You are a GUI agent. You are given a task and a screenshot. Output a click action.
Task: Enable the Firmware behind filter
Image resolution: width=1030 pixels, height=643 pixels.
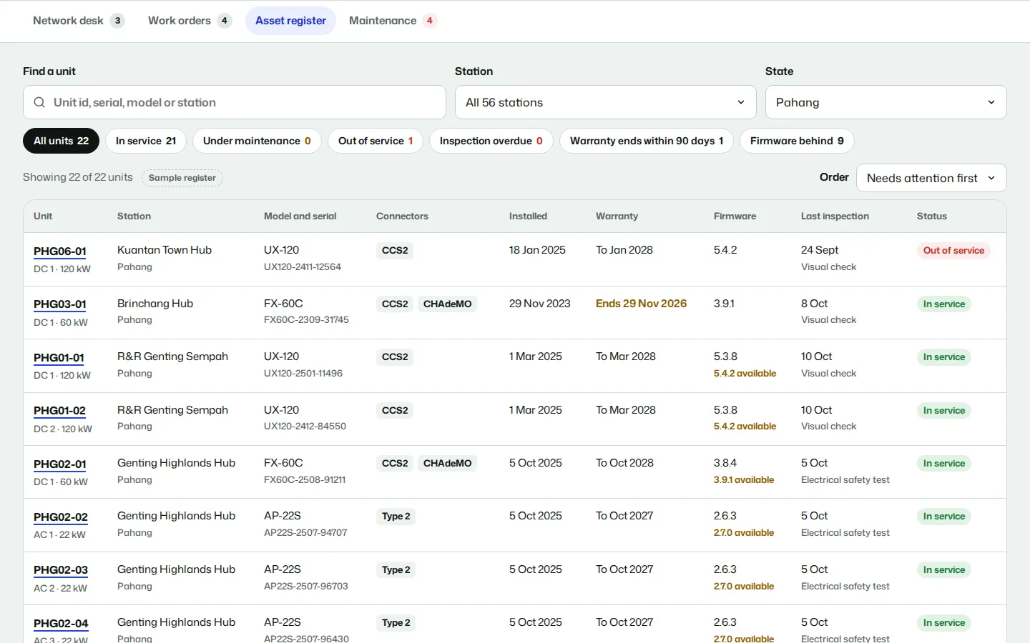(797, 141)
